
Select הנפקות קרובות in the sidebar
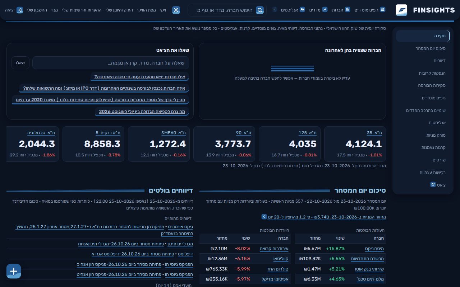click(x=423, y=73)
